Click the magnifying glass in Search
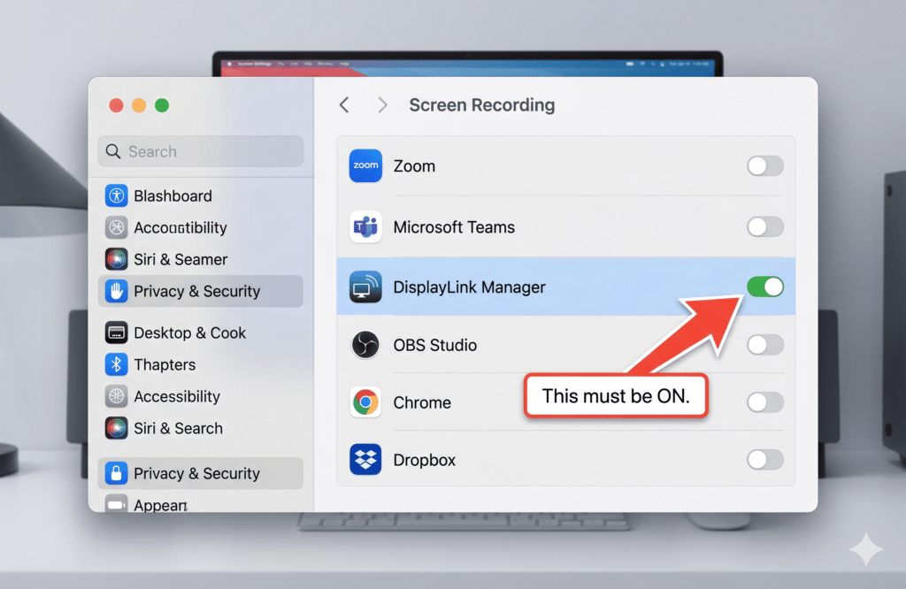906x589 pixels. click(x=113, y=151)
